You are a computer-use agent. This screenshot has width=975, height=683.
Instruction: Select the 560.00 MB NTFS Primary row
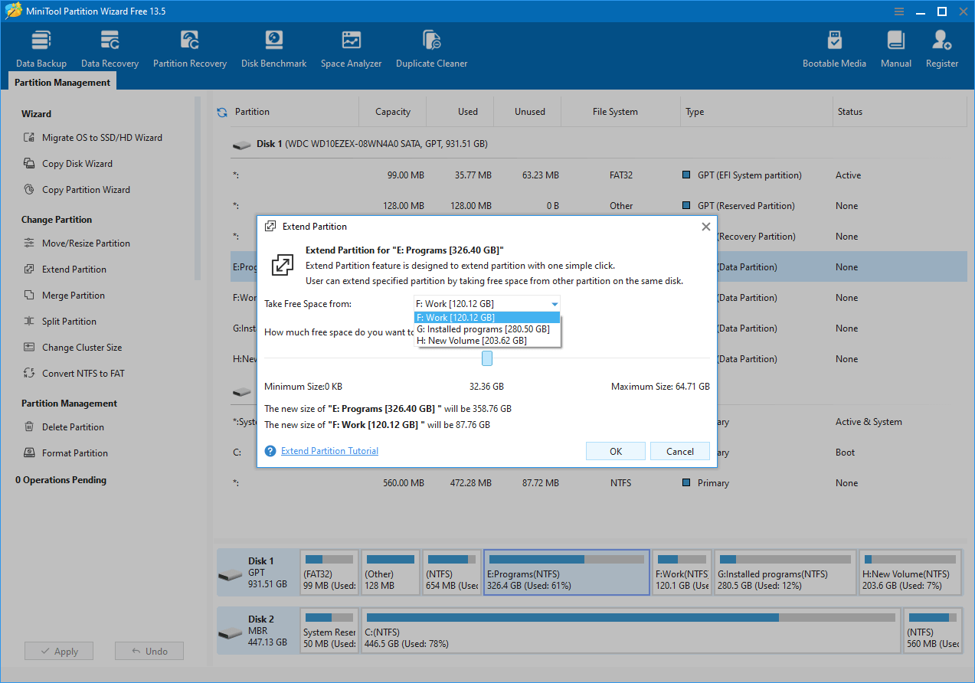coord(598,483)
